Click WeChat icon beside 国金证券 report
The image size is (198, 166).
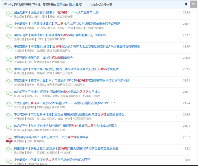click(x=9, y=14)
